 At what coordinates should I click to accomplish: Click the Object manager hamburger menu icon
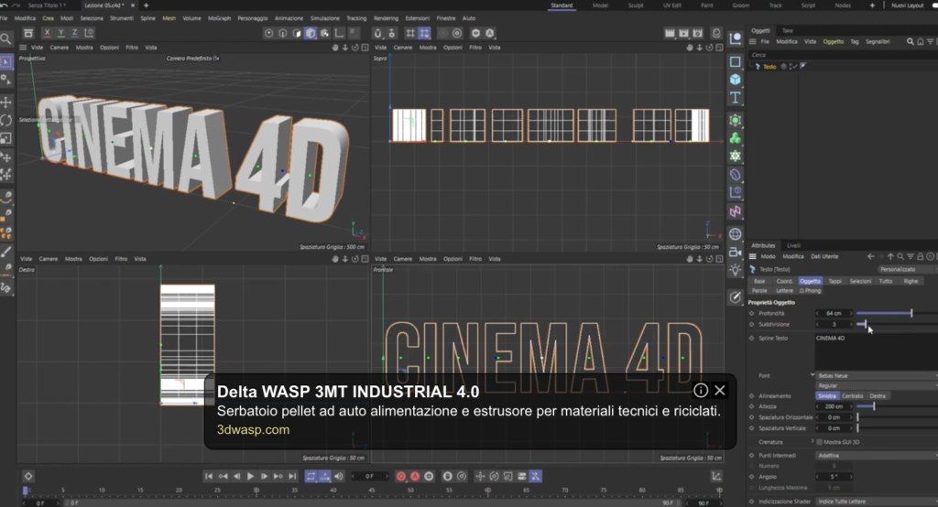tap(753, 42)
